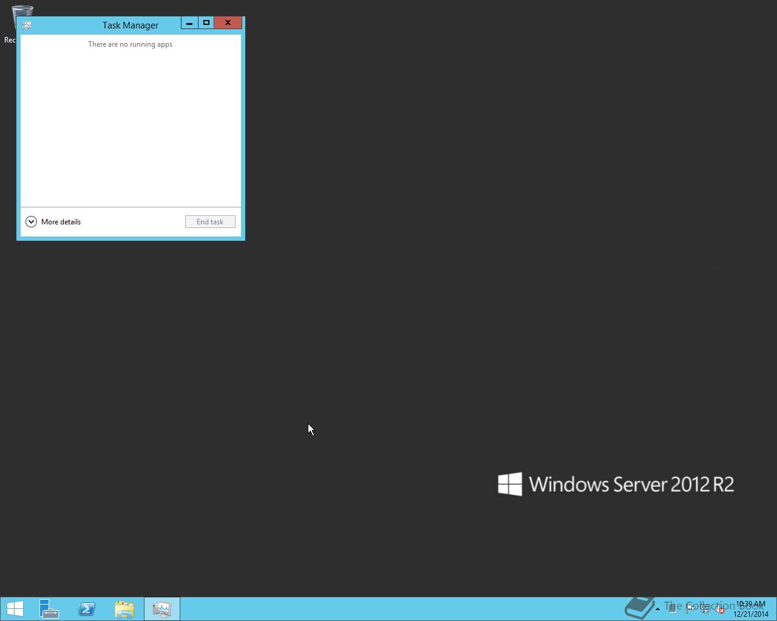Viewport: 777px width, 621px height.
Task: Open the clock showing 10:39 AM
Action: coord(750,609)
